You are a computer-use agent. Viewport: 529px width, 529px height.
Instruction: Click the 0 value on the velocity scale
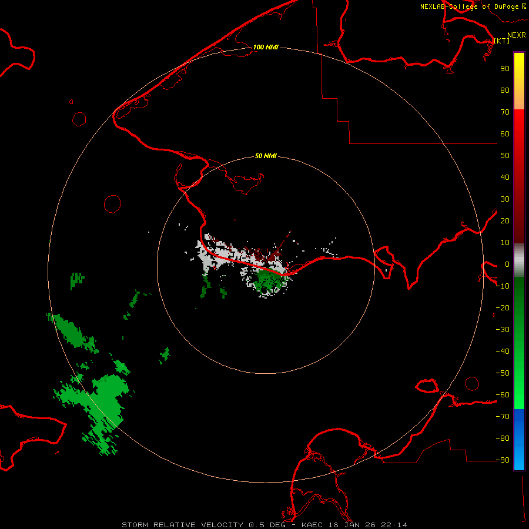tap(507, 264)
